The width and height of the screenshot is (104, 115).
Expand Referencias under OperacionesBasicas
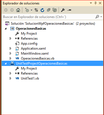(10, 39)
